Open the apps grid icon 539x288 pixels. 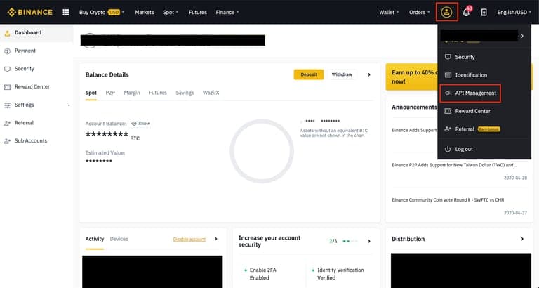click(66, 13)
